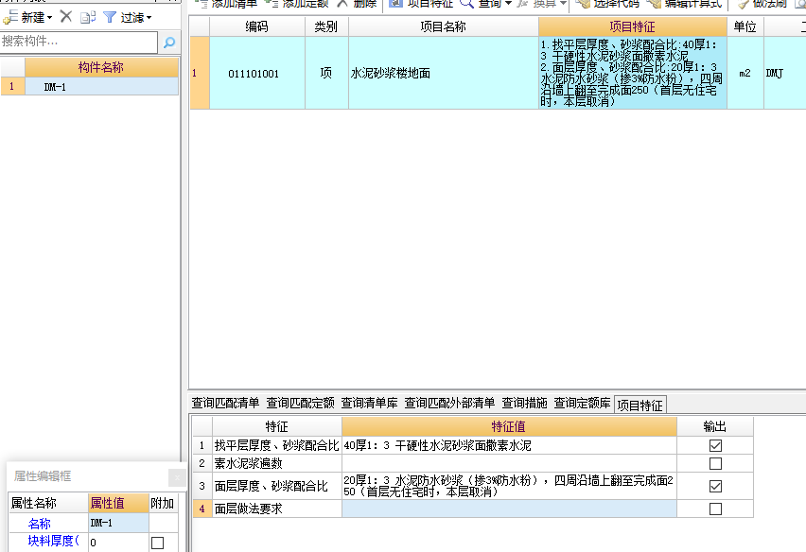The height and width of the screenshot is (552, 806).
Task: Check the 附加 box for 块料厚度
Action: (157, 543)
